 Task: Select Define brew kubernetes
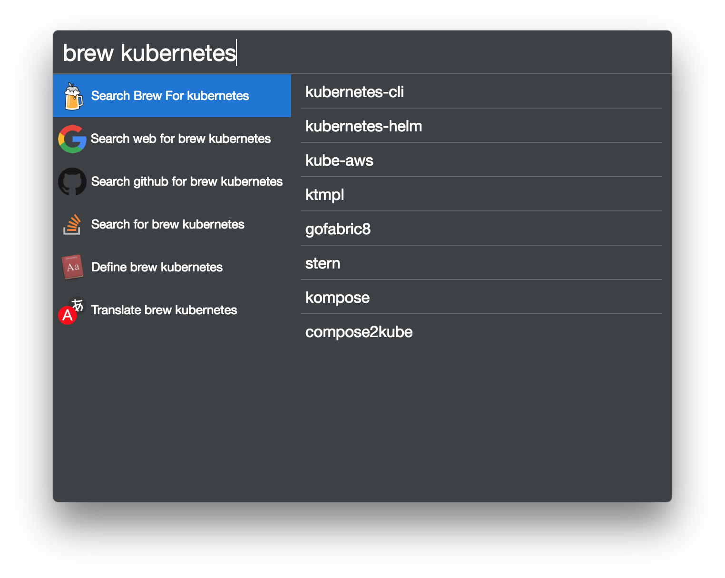pyautogui.click(x=172, y=267)
